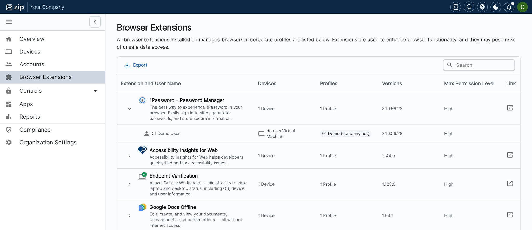Go to Devices in sidebar

[x=30, y=52]
